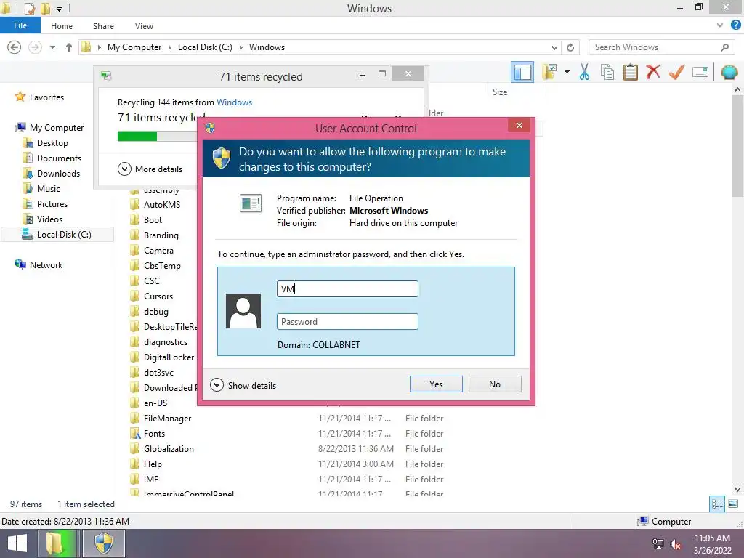Select Local Disk (C:) in navigation pane
The image size is (744, 558).
point(57,235)
